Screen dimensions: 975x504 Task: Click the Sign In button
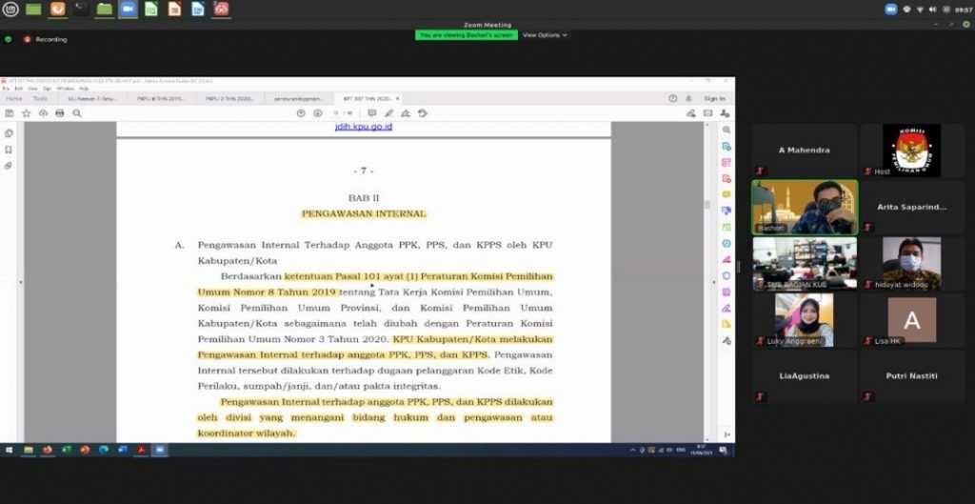714,98
